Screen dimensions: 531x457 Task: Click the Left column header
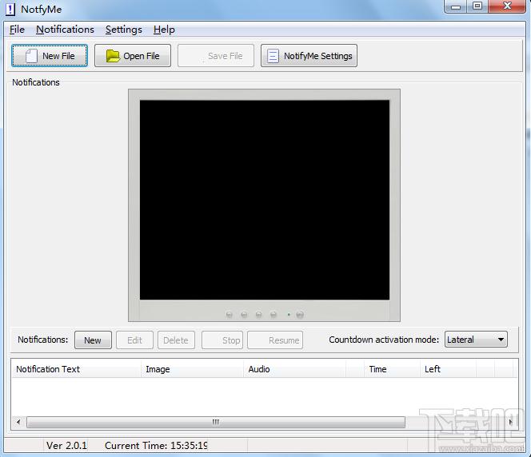[448, 368]
